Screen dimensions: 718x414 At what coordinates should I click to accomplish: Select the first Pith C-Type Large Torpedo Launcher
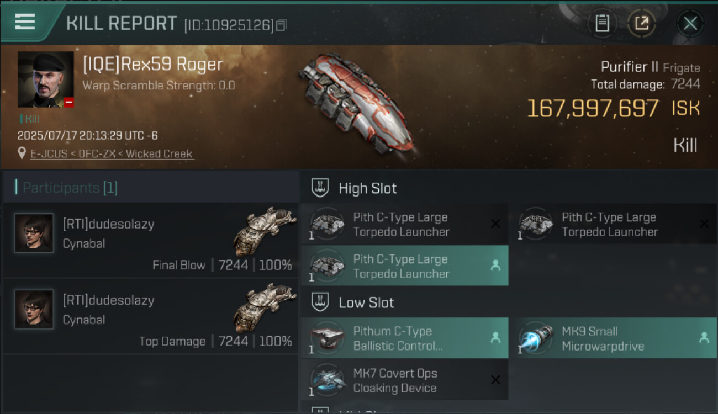point(405,224)
